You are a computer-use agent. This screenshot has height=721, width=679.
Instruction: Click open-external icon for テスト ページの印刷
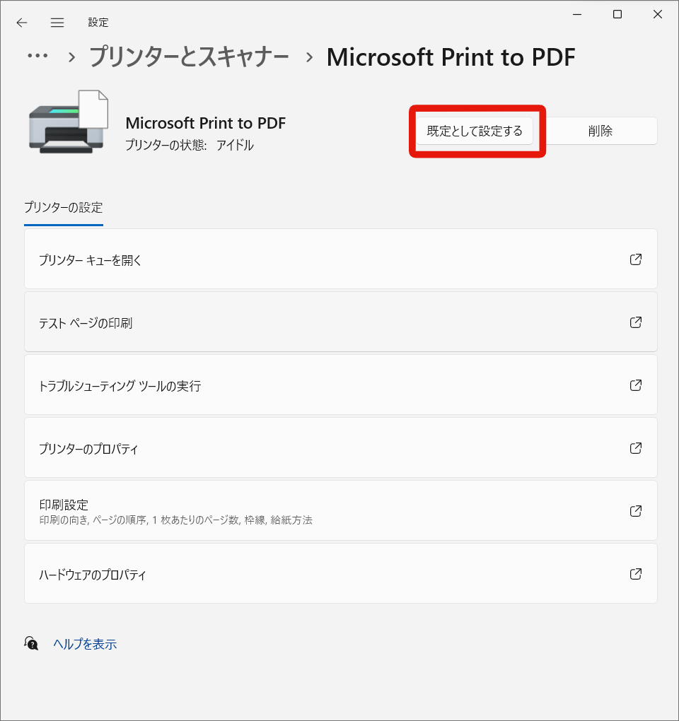point(636,322)
